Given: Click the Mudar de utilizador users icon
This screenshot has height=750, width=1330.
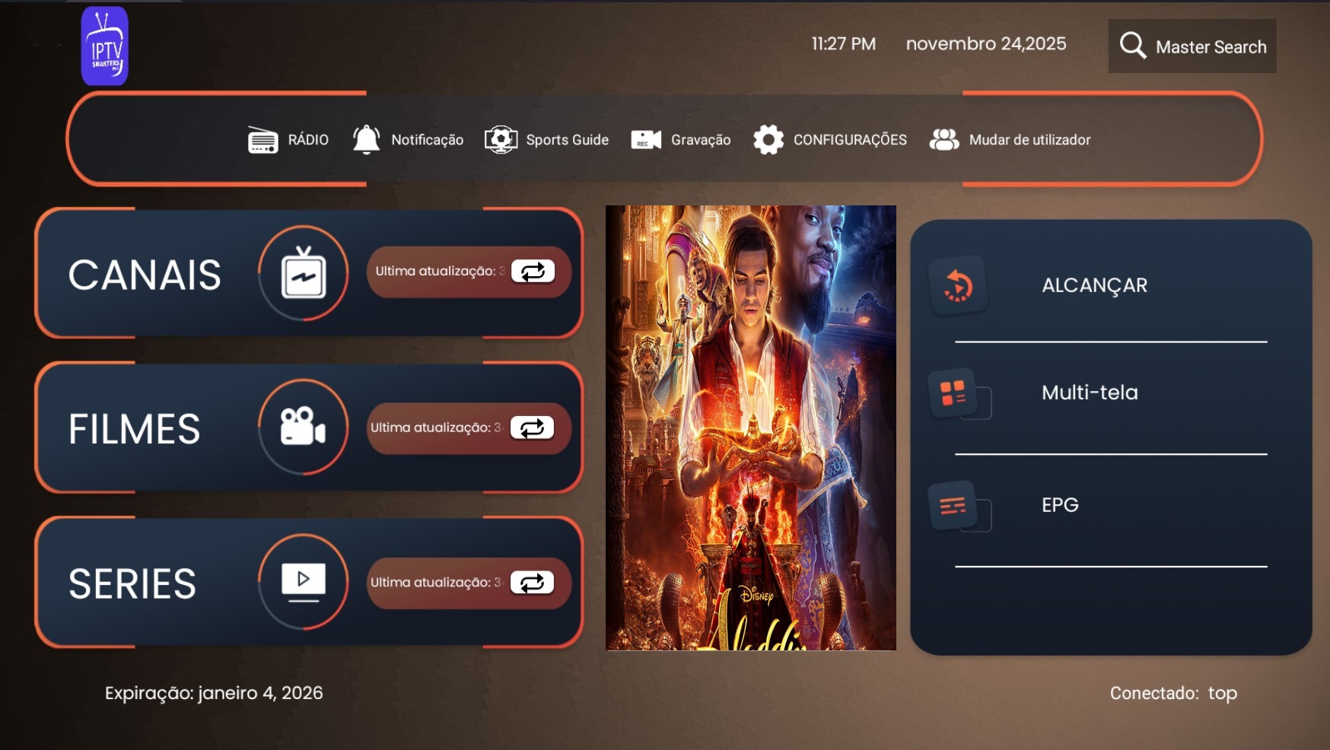Looking at the screenshot, I should [943, 139].
